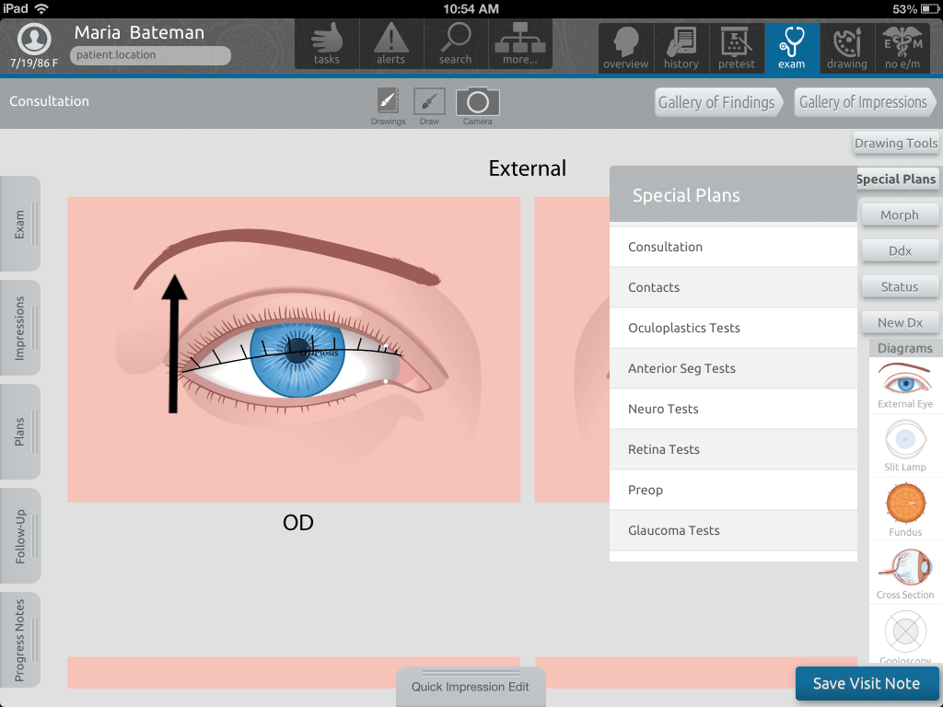Expand the Progress Notes side tab
The image size is (943, 707).
pyautogui.click(x=20, y=640)
